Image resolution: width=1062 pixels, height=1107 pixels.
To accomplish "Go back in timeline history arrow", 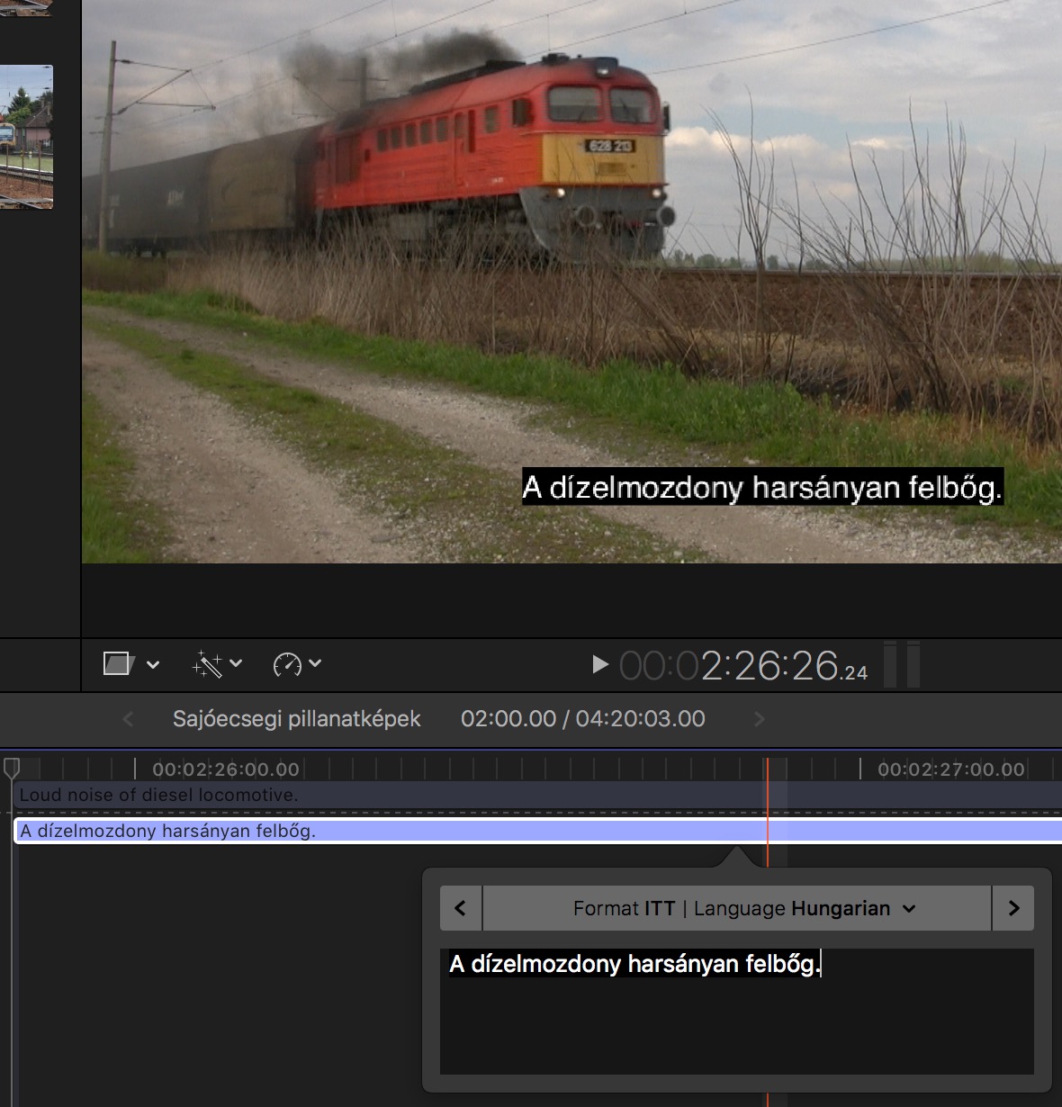I will [128, 719].
